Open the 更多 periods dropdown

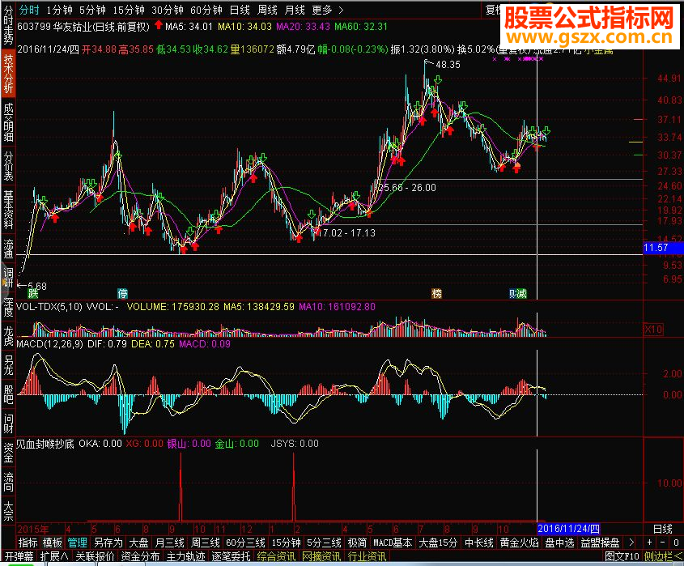(322, 10)
